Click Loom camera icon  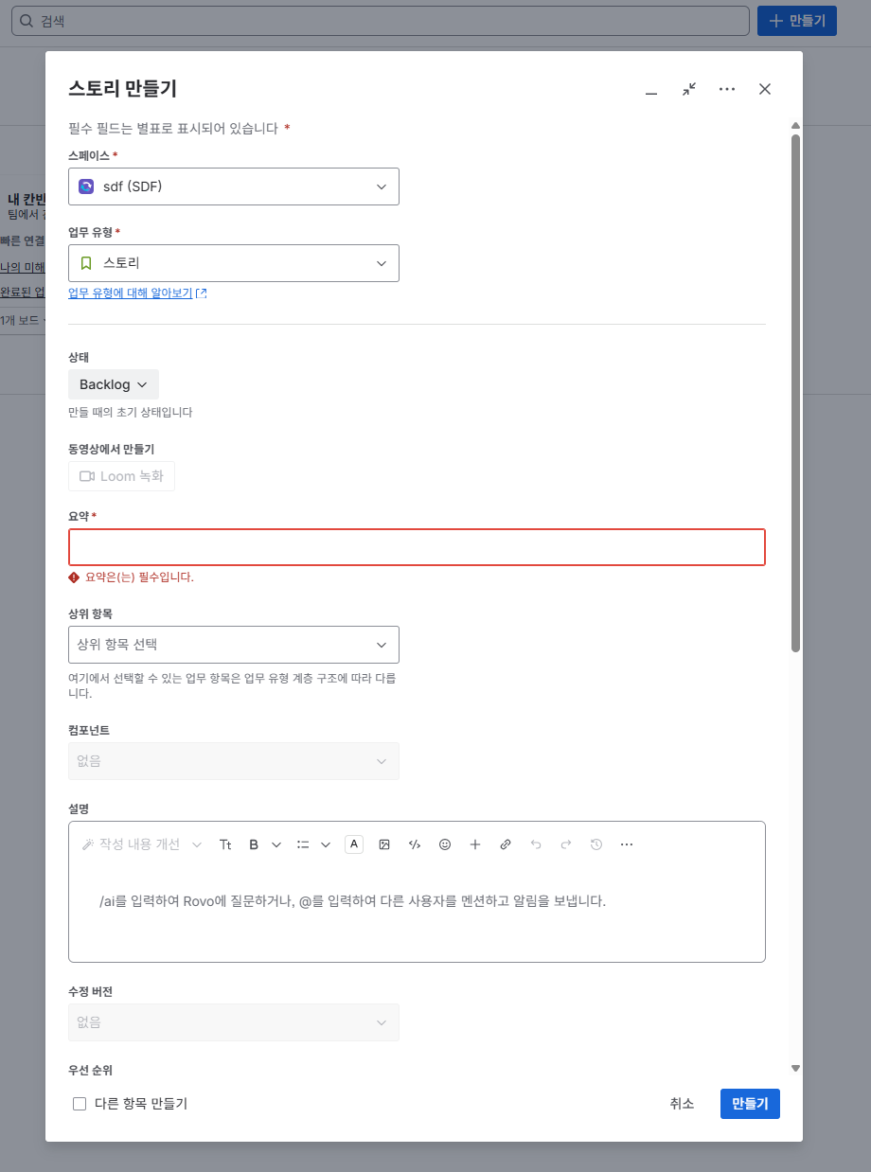pos(87,476)
